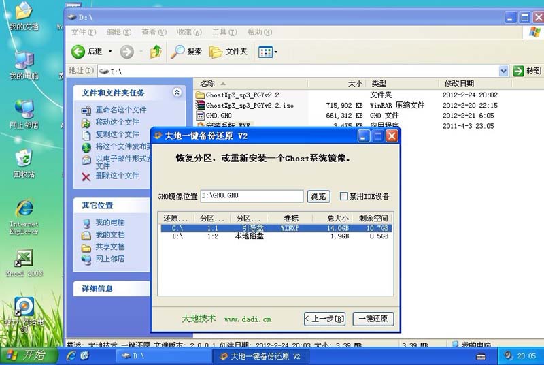Sort files by Size column header
The width and height of the screenshot is (544, 365).
(337, 84)
